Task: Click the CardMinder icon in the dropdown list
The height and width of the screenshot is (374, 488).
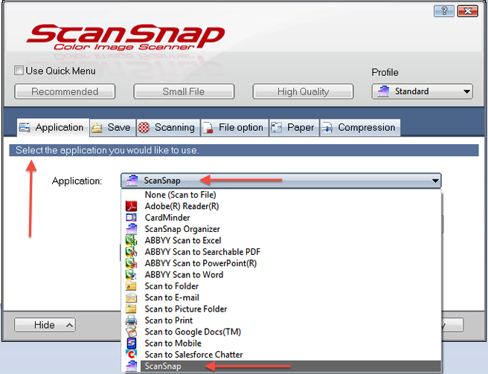Action: (131, 218)
